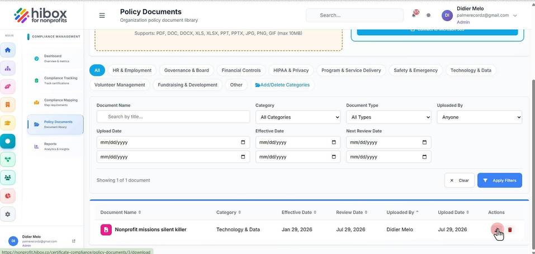The image size is (535, 254).
Task: Toggle the hamburger menu icon
Action: click(x=102, y=15)
